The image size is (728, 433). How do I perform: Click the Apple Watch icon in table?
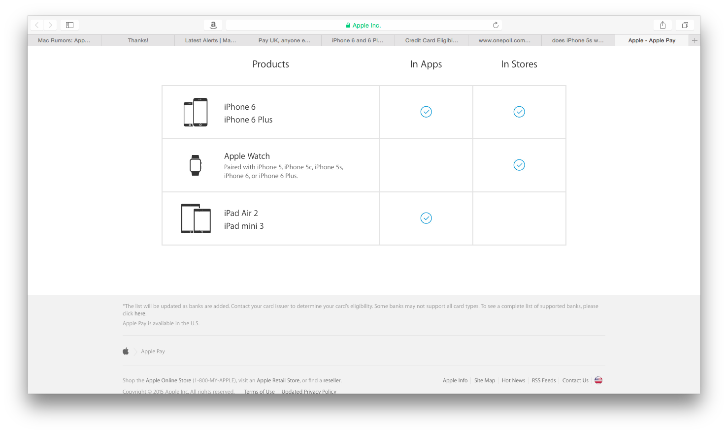(x=196, y=165)
